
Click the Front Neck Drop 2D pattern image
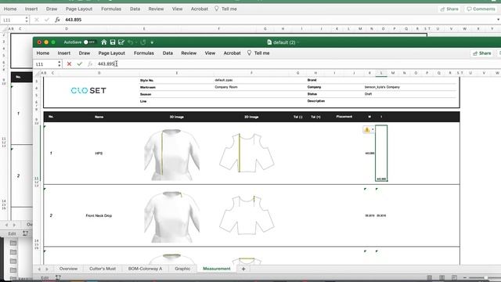247,215
